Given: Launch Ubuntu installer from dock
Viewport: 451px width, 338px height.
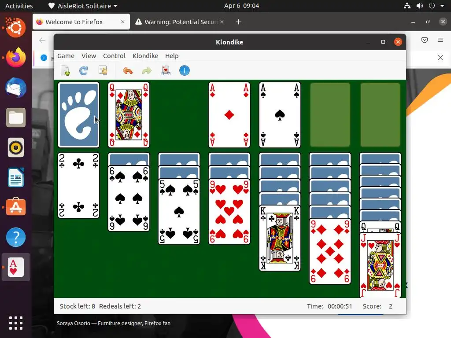Looking at the screenshot, I should pos(16,28).
